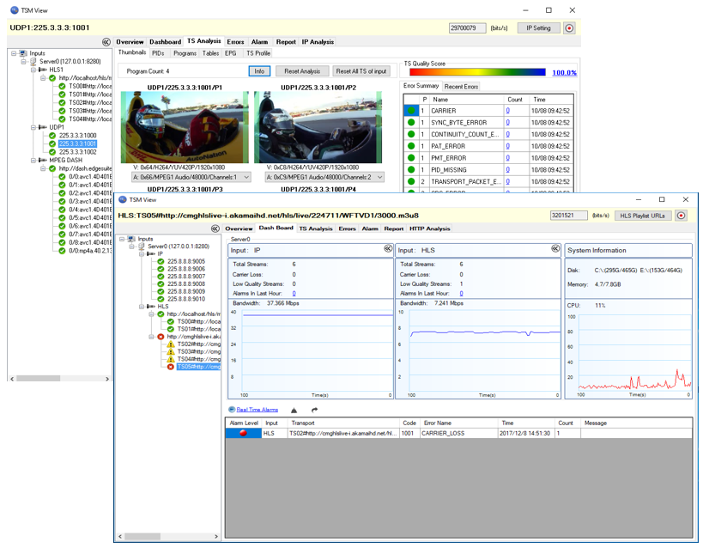Viewport: 709px width, 548px height.
Task: Select the 225.8.8.8:9007 input tree item
Action: 185,277
